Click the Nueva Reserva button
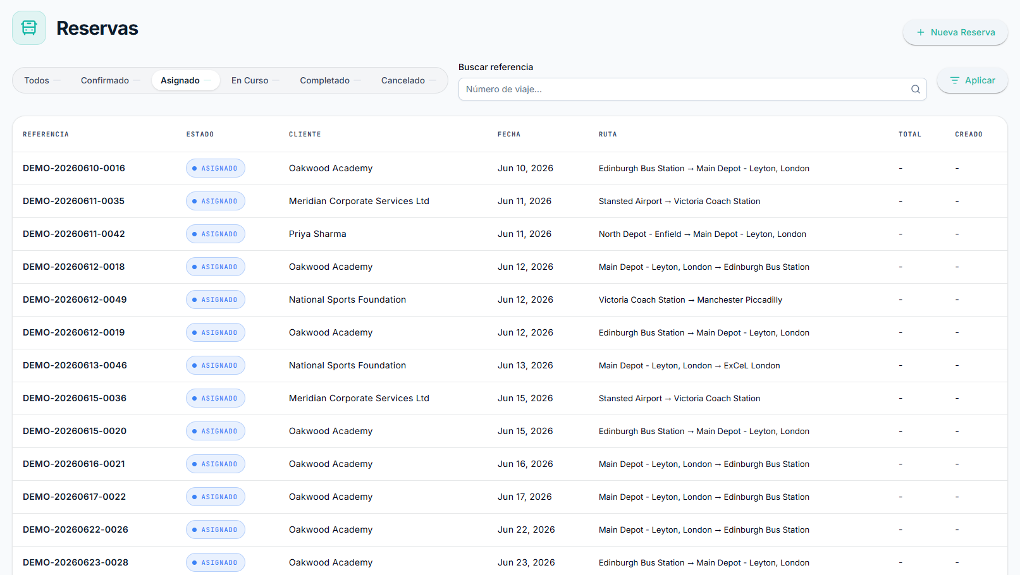1020x575 pixels. tap(955, 32)
